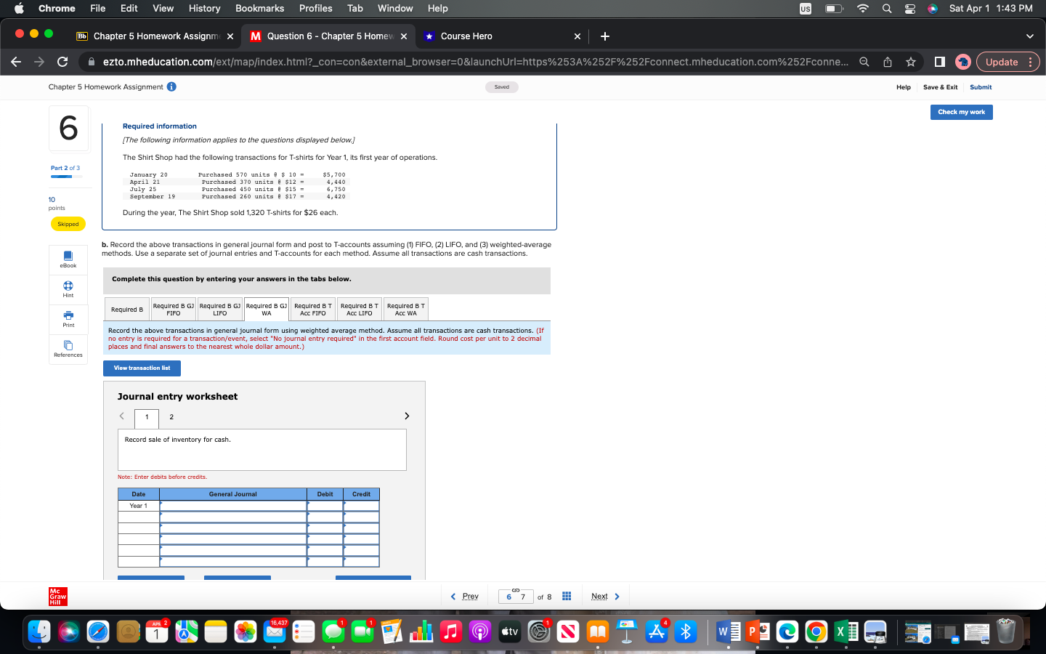Click the Credit field in Year 1 row
This screenshot has height=654, width=1046.
(x=361, y=506)
